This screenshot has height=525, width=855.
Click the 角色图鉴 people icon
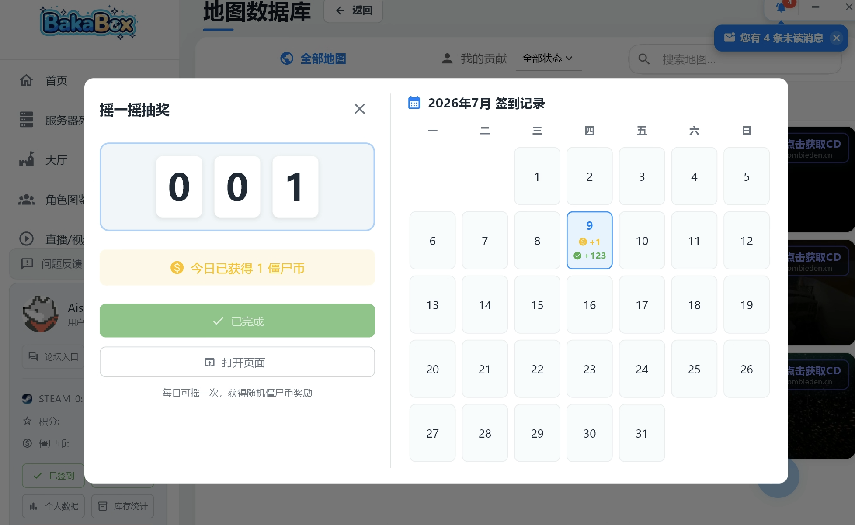(x=26, y=200)
